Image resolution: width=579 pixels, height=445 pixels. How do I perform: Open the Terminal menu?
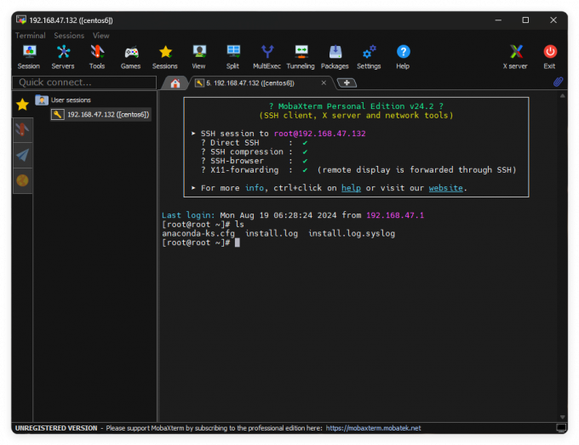31,36
